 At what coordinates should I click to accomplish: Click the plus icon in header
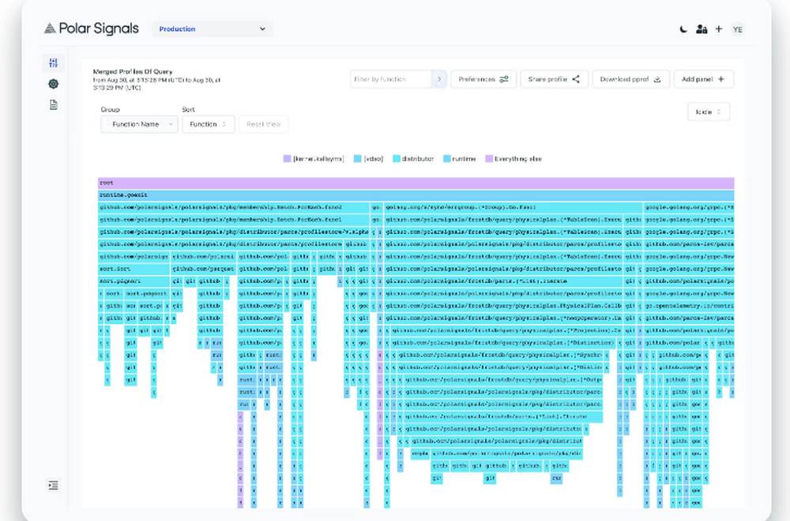click(x=719, y=29)
